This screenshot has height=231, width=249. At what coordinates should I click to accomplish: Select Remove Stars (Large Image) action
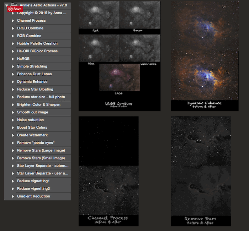click(x=41, y=150)
